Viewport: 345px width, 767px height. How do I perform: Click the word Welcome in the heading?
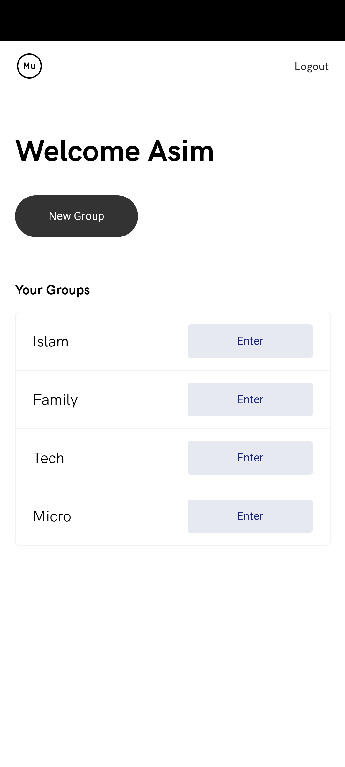click(78, 151)
